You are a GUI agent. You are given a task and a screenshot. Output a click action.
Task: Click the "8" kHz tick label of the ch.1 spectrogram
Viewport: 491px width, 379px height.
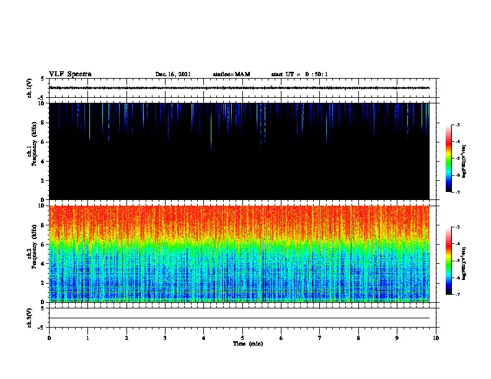[43, 123]
